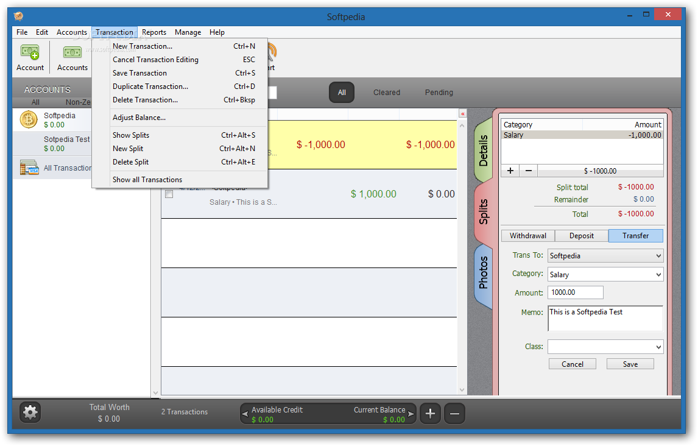Viewport: 698px width, 446px height.
Task: Click the Total Worth value
Action: 109,419
